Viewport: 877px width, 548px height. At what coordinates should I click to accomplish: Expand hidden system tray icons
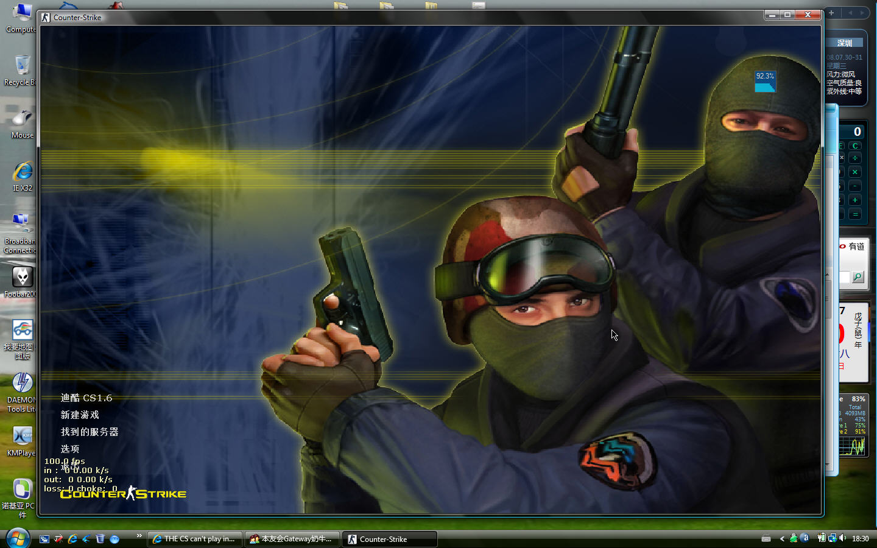click(x=782, y=539)
